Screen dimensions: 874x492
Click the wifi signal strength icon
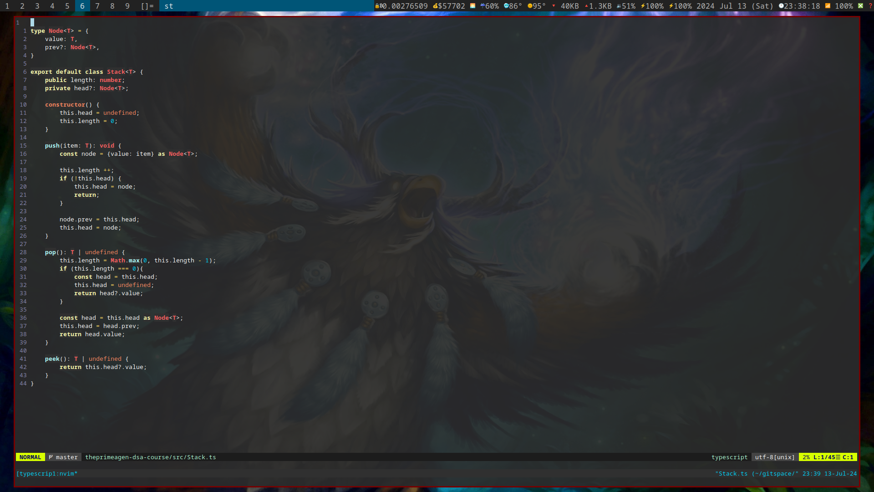point(828,6)
